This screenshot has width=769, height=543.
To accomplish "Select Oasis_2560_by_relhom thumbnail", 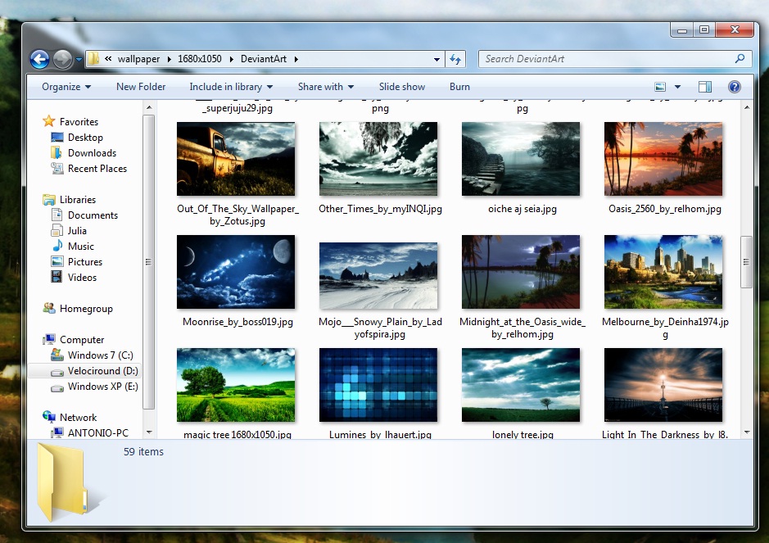I will 663,159.
